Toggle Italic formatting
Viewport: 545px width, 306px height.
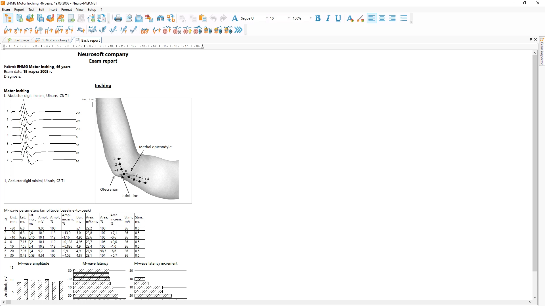[x=328, y=18]
